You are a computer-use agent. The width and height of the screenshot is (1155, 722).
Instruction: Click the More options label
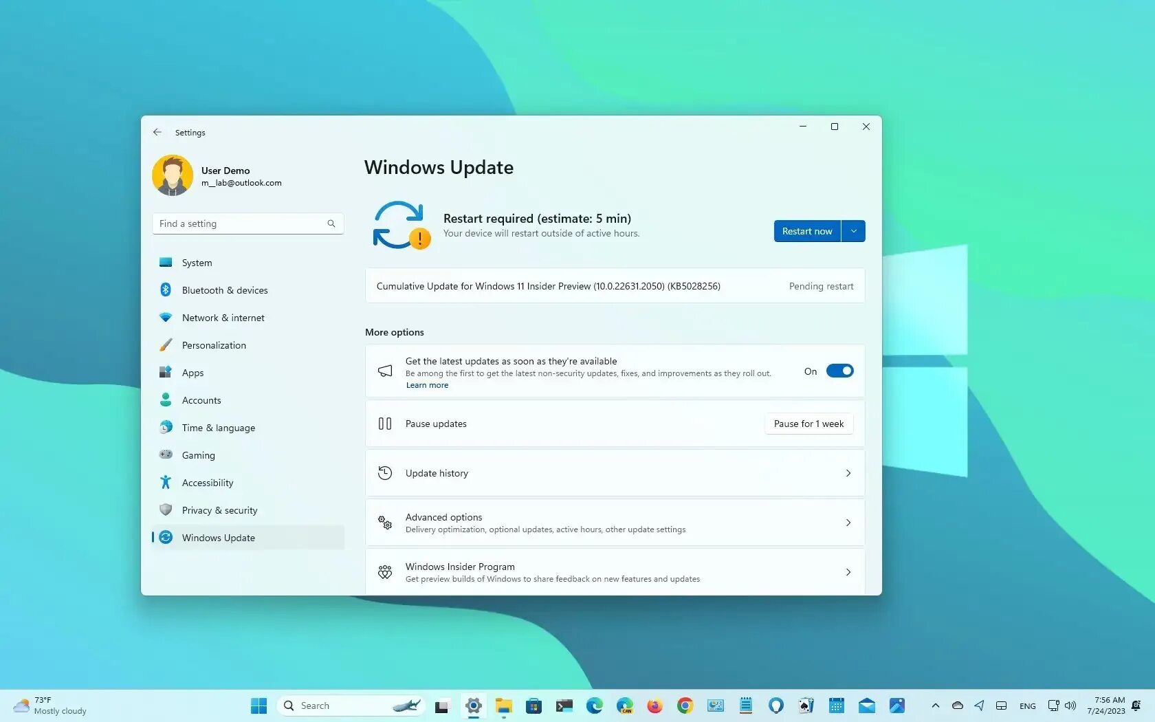click(x=395, y=332)
